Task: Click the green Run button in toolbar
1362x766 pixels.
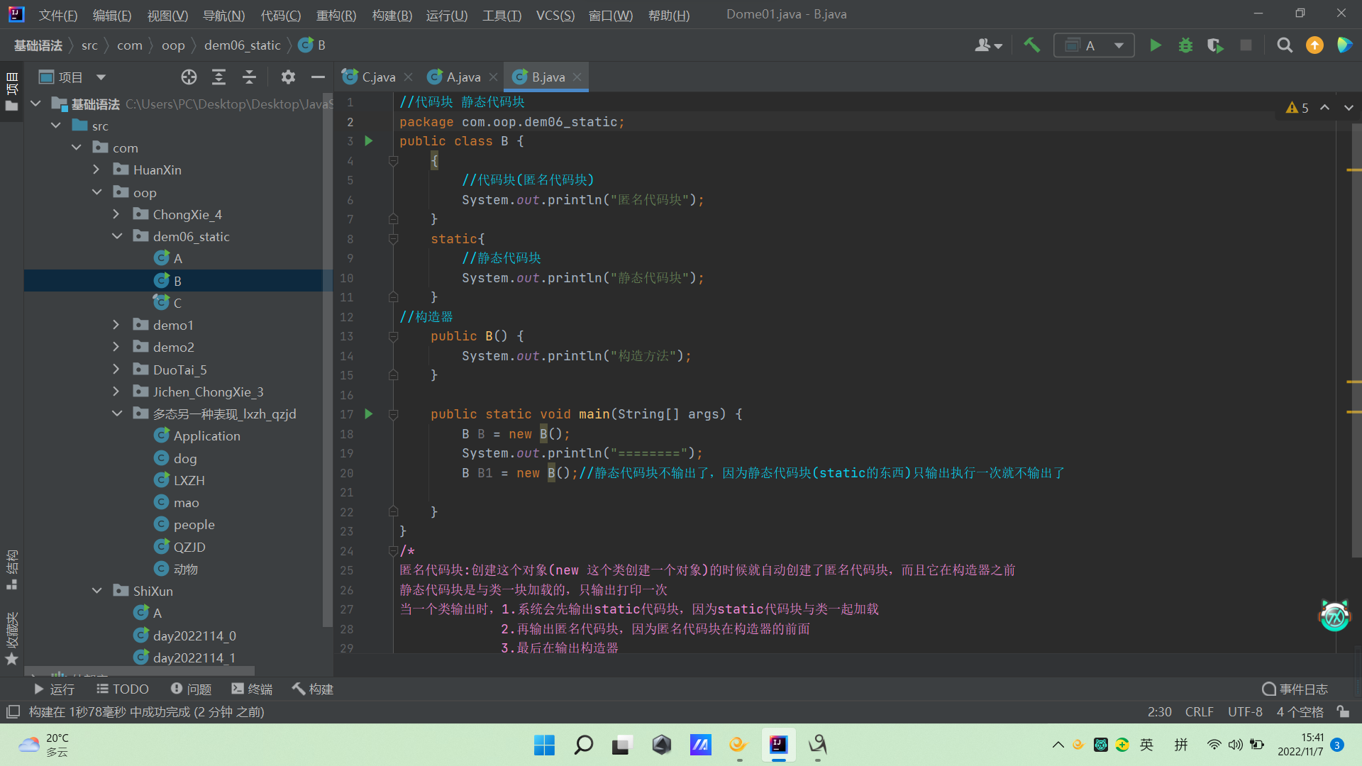Action: click(x=1155, y=45)
